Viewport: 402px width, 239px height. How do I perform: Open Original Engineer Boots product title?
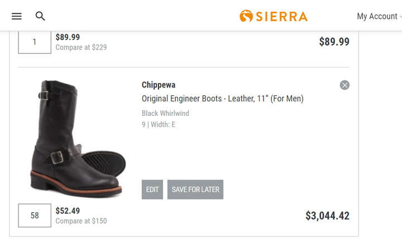pyautogui.click(x=223, y=99)
